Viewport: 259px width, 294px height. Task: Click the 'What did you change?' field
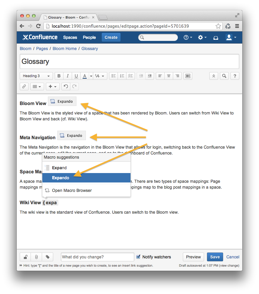tap(97, 257)
